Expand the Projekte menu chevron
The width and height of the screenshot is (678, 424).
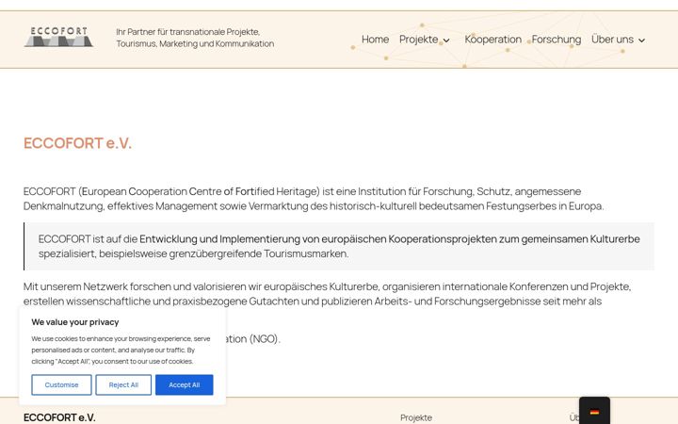coord(446,41)
